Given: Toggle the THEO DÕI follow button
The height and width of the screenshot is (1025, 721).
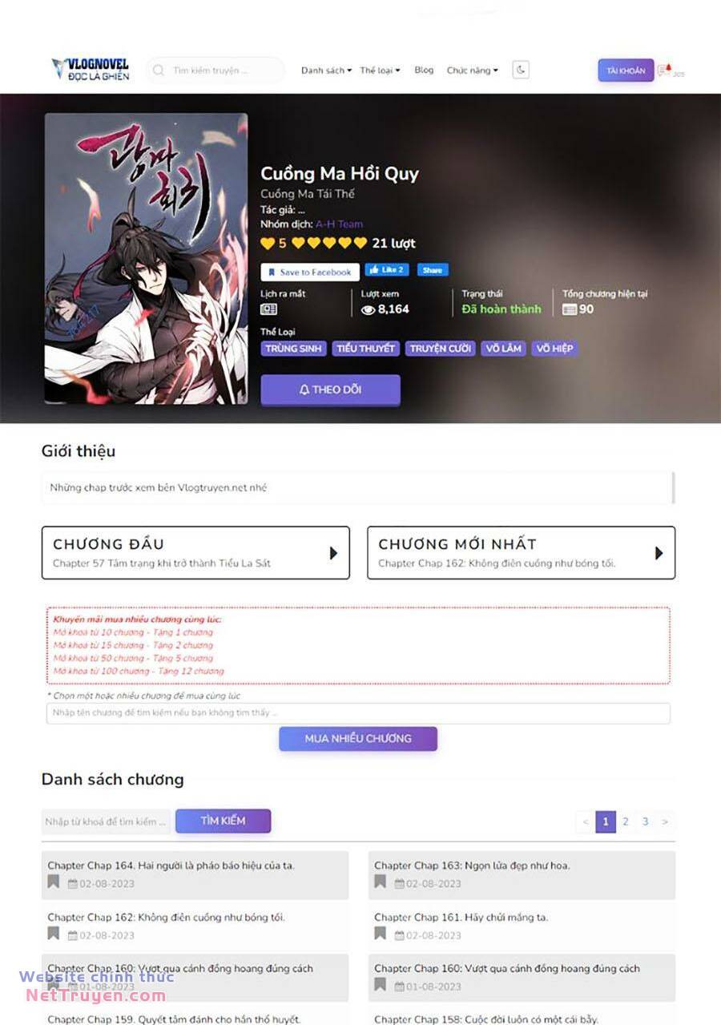Looking at the screenshot, I should (330, 389).
